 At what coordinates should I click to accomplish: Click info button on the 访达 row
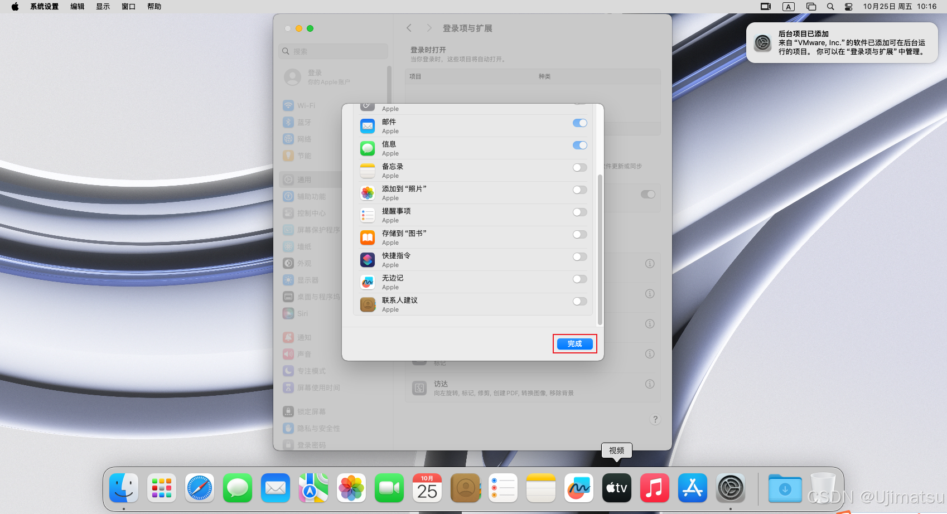650,384
